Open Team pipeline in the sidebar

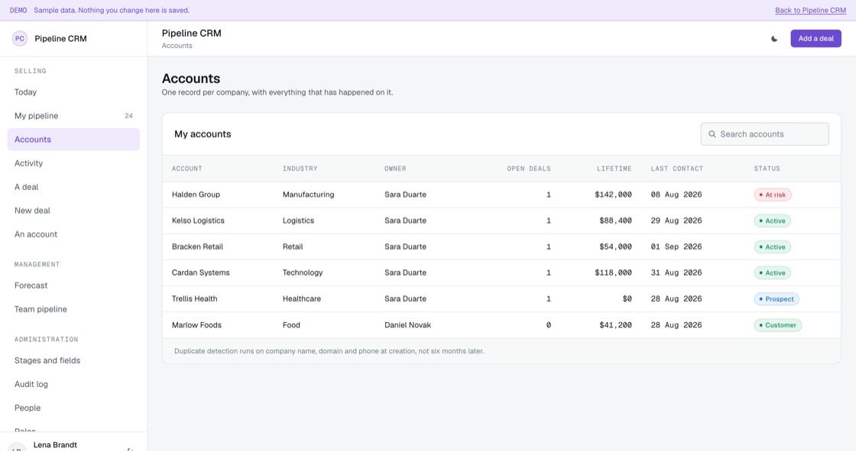(73, 309)
